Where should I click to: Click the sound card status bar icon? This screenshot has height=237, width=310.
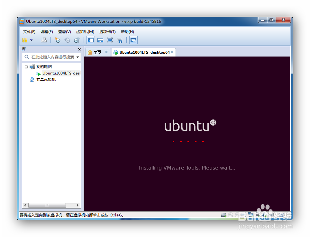tap(264, 215)
